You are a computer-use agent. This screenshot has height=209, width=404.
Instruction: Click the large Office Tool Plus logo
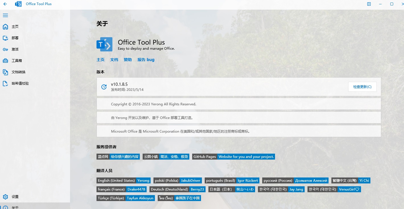(104, 44)
